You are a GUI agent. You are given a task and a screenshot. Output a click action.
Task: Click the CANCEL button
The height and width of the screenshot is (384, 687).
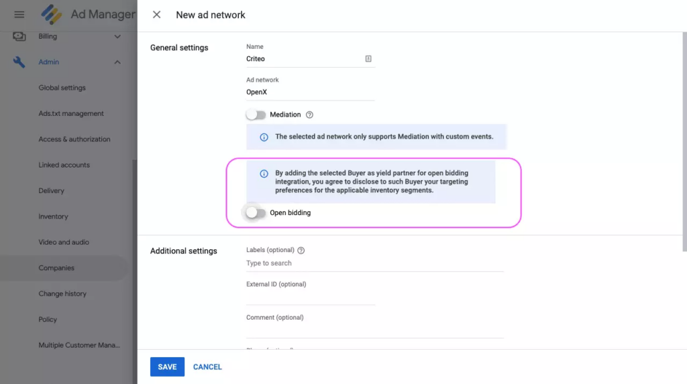pyautogui.click(x=207, y=367)
